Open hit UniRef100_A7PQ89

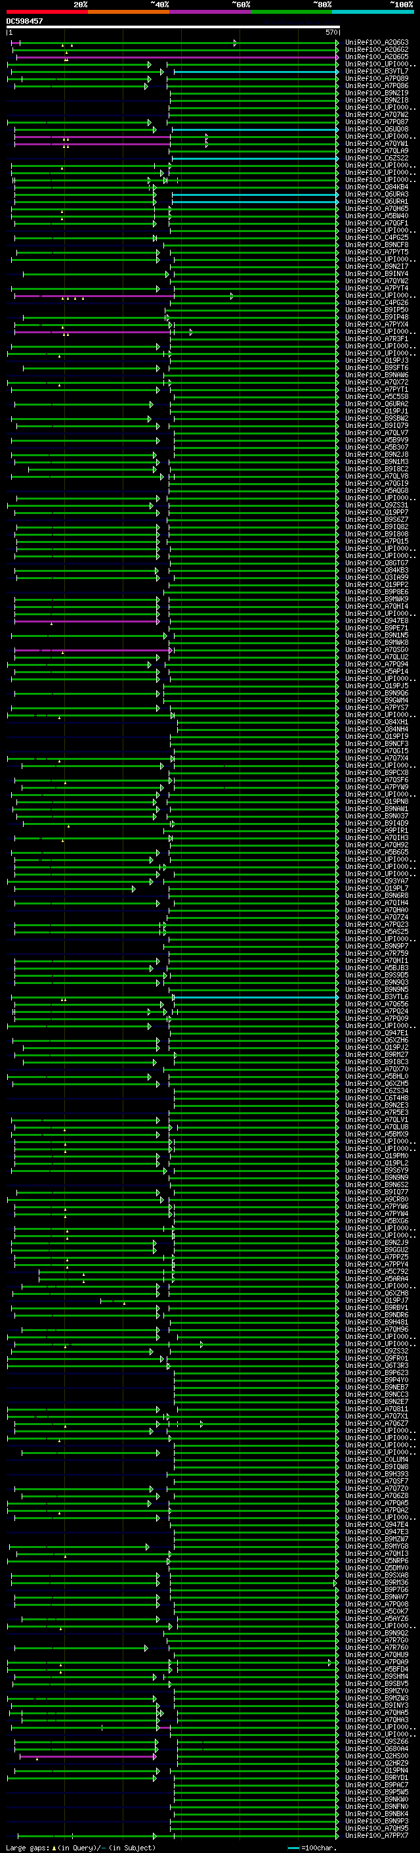tap(377, 78)
